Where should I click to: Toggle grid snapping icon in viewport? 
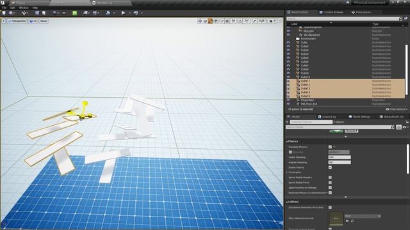tap(227, 21)
